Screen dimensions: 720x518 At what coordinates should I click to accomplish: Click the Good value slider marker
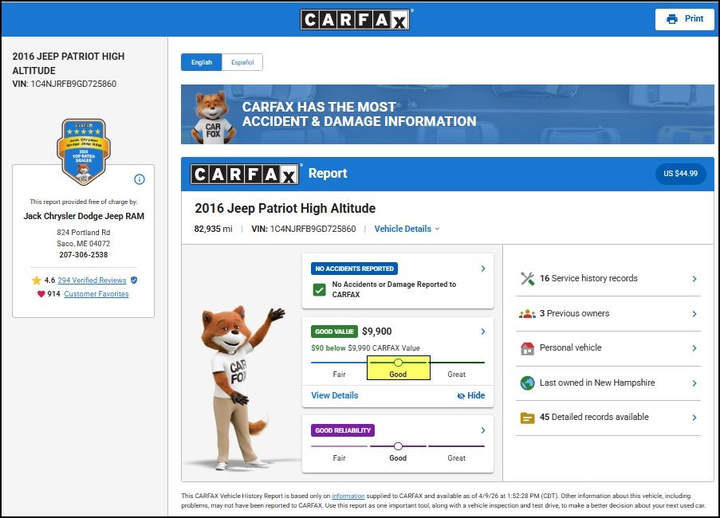pos(398,363)
